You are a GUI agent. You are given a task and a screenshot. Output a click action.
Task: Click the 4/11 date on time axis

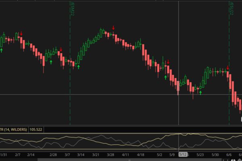125,155
